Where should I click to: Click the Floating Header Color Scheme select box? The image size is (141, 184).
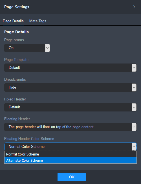point(70,147)
